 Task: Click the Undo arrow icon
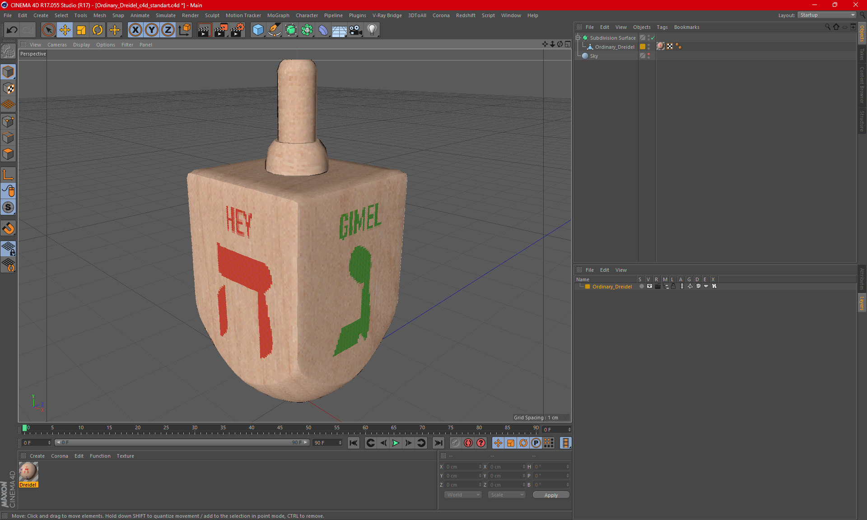click(12, 30)
